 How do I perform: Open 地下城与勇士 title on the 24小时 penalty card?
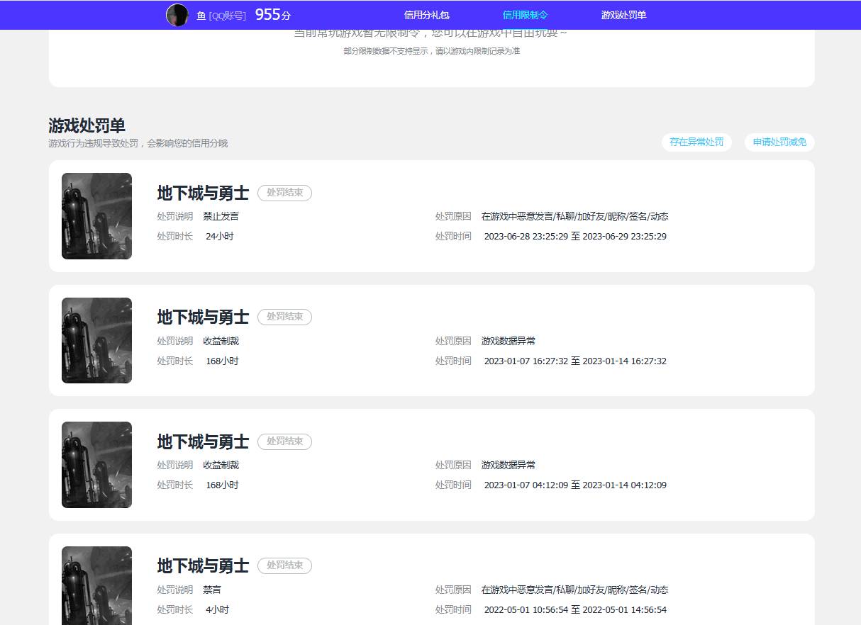pyautogui.click(x=203, y=193)
